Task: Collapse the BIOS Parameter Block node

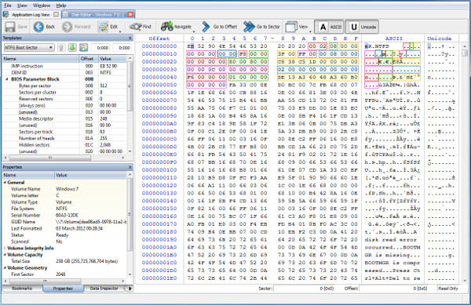Action: 7,79
